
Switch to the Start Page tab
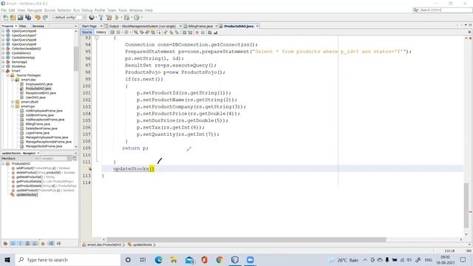(89, 27)
